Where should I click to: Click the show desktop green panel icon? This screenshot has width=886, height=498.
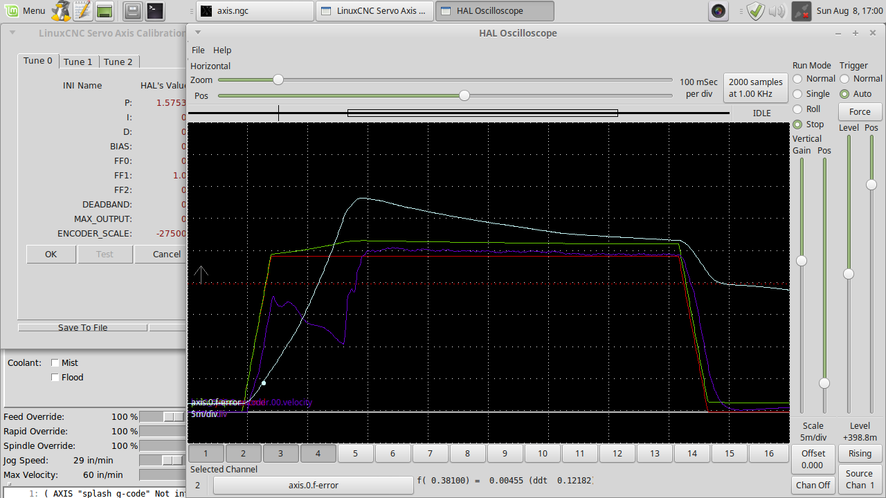[x=105, y=10]
